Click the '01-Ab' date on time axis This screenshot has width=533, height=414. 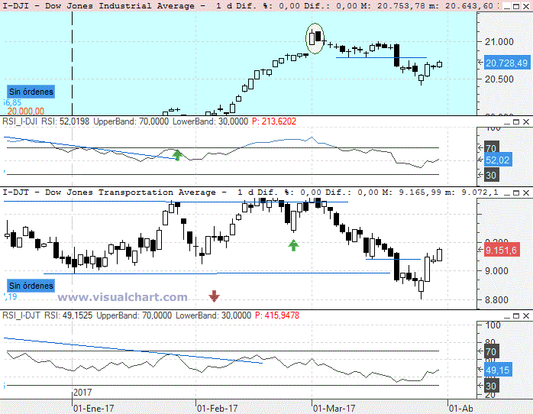(x=461, y=408)
